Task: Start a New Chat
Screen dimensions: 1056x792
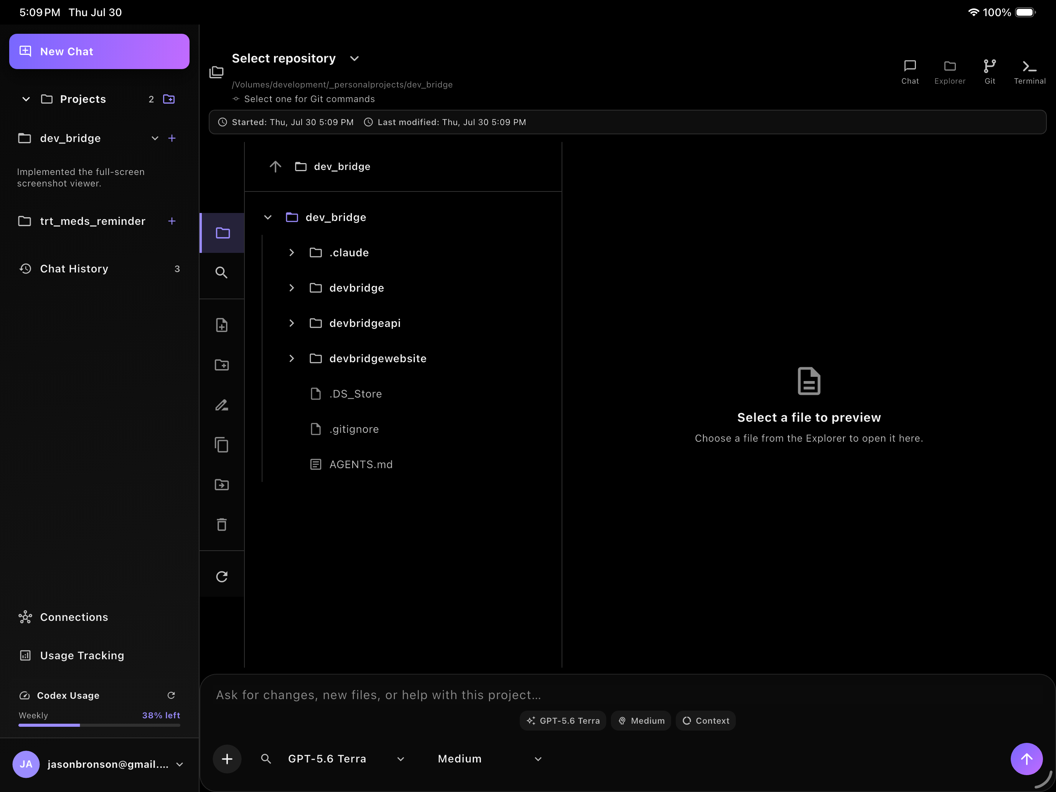Action: (99, 51)
